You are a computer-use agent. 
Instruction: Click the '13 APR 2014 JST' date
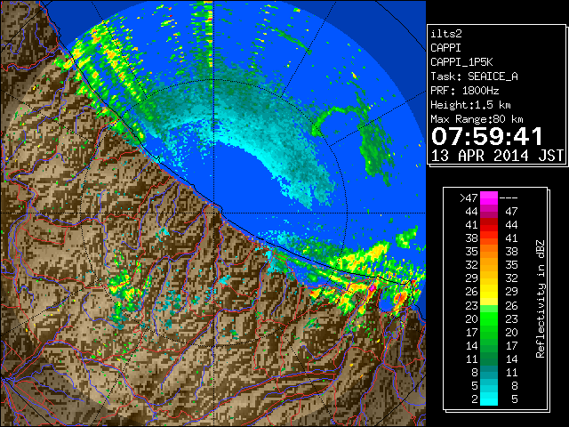[497, 156]
